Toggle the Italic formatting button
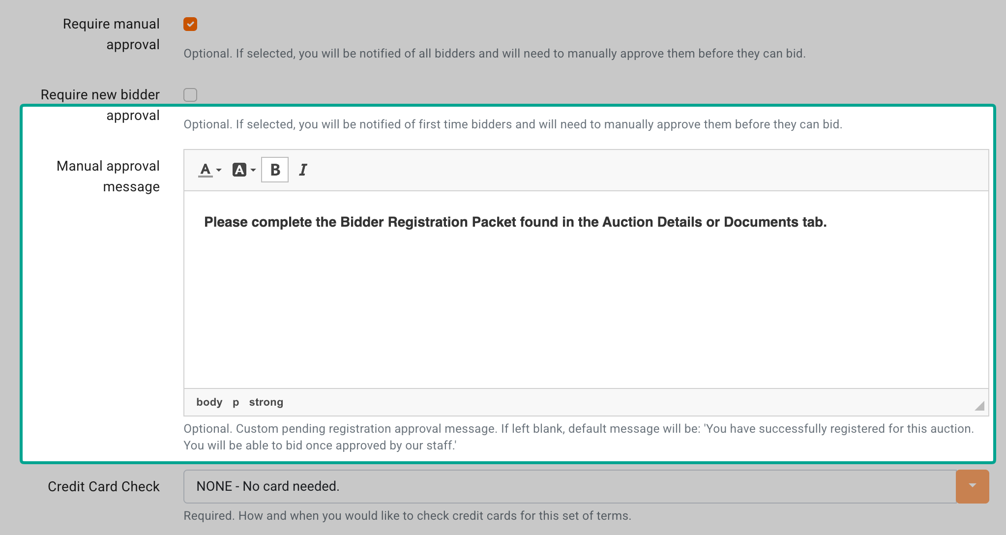This screenshot has width=1006, height=535. coord(303,170)
